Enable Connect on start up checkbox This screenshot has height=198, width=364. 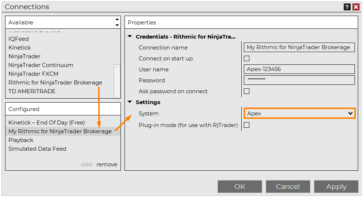[246, 59]
